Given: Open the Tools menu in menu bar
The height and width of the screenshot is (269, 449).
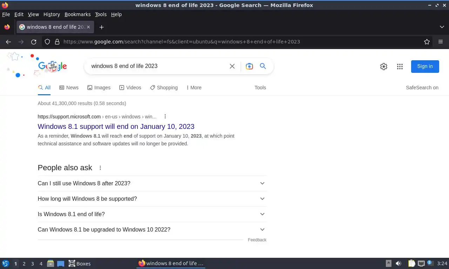Looking at the screenshot, I should (101, 14).
